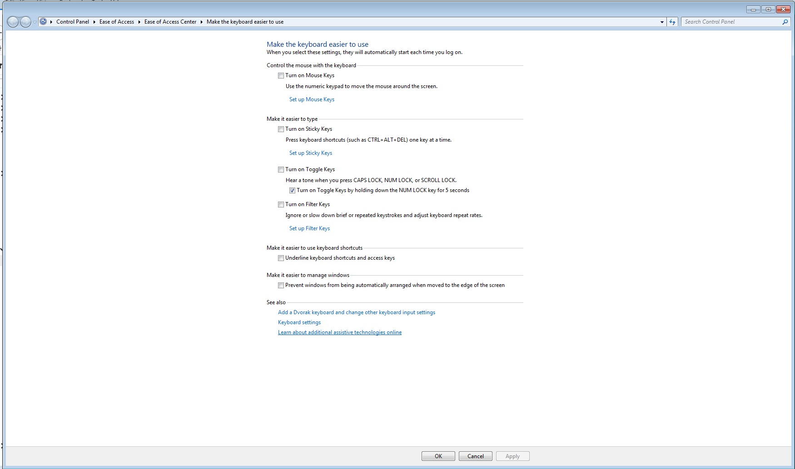
Task: Click the Cancel button
Action: coord(476,456)
